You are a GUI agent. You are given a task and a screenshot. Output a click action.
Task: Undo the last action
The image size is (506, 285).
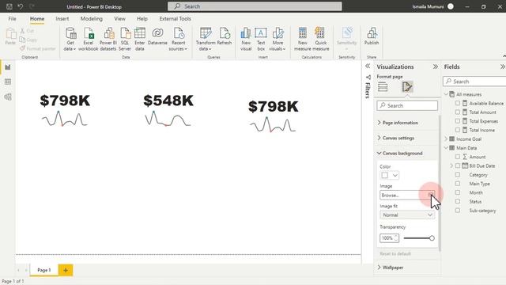click(x=21, y=6)
